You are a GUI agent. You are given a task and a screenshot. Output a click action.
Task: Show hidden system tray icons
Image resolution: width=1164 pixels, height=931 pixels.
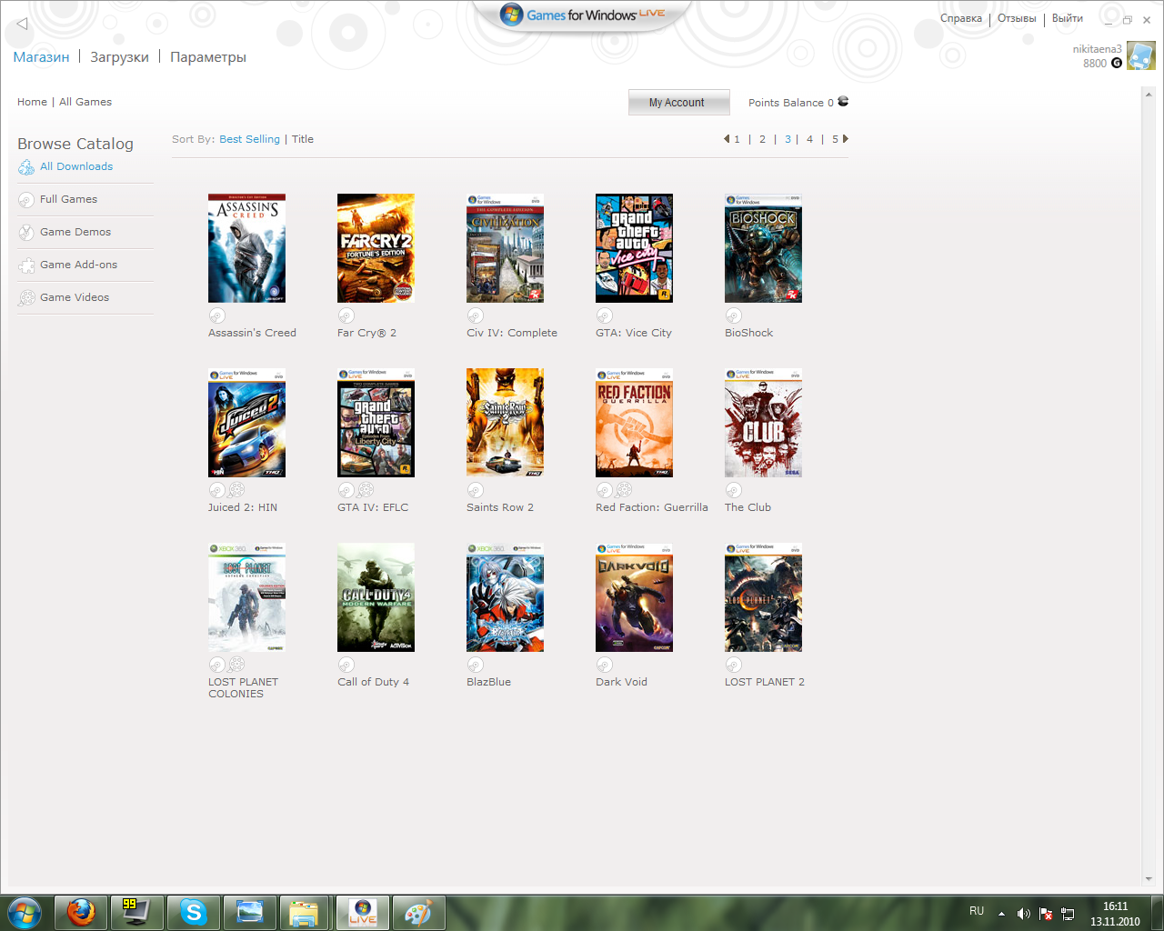(x=1001, y=913)
